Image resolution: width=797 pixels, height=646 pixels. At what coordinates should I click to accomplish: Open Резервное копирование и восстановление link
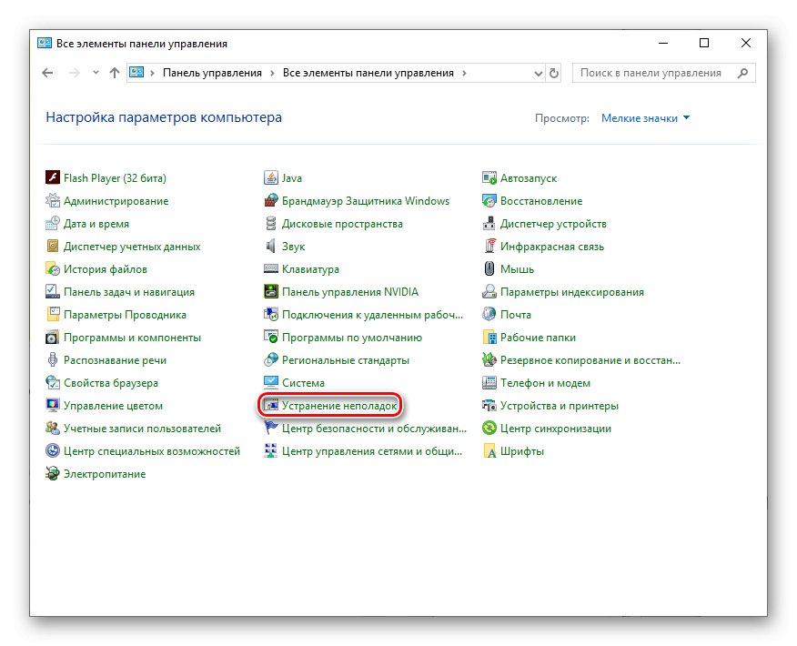tap(590, 359)
